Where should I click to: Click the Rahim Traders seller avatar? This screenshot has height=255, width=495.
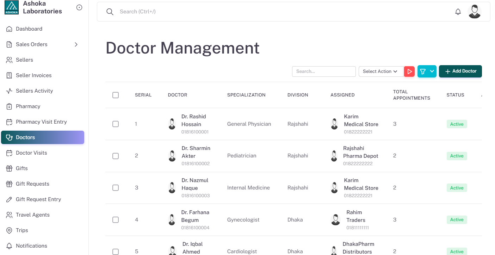336,220
